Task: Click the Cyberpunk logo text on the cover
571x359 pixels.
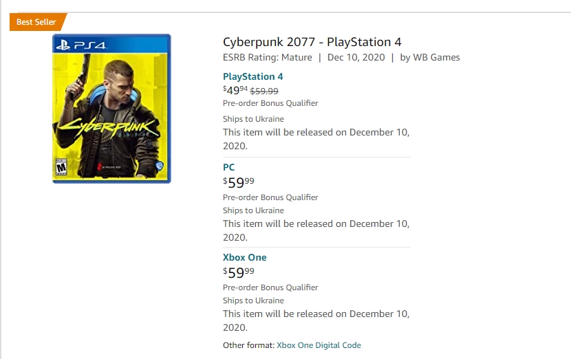Action: tap(109, 127)
